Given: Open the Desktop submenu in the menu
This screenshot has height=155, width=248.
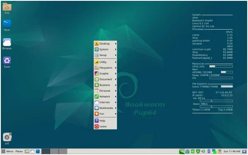Looking at the screenshot, I should pos(105,44).
